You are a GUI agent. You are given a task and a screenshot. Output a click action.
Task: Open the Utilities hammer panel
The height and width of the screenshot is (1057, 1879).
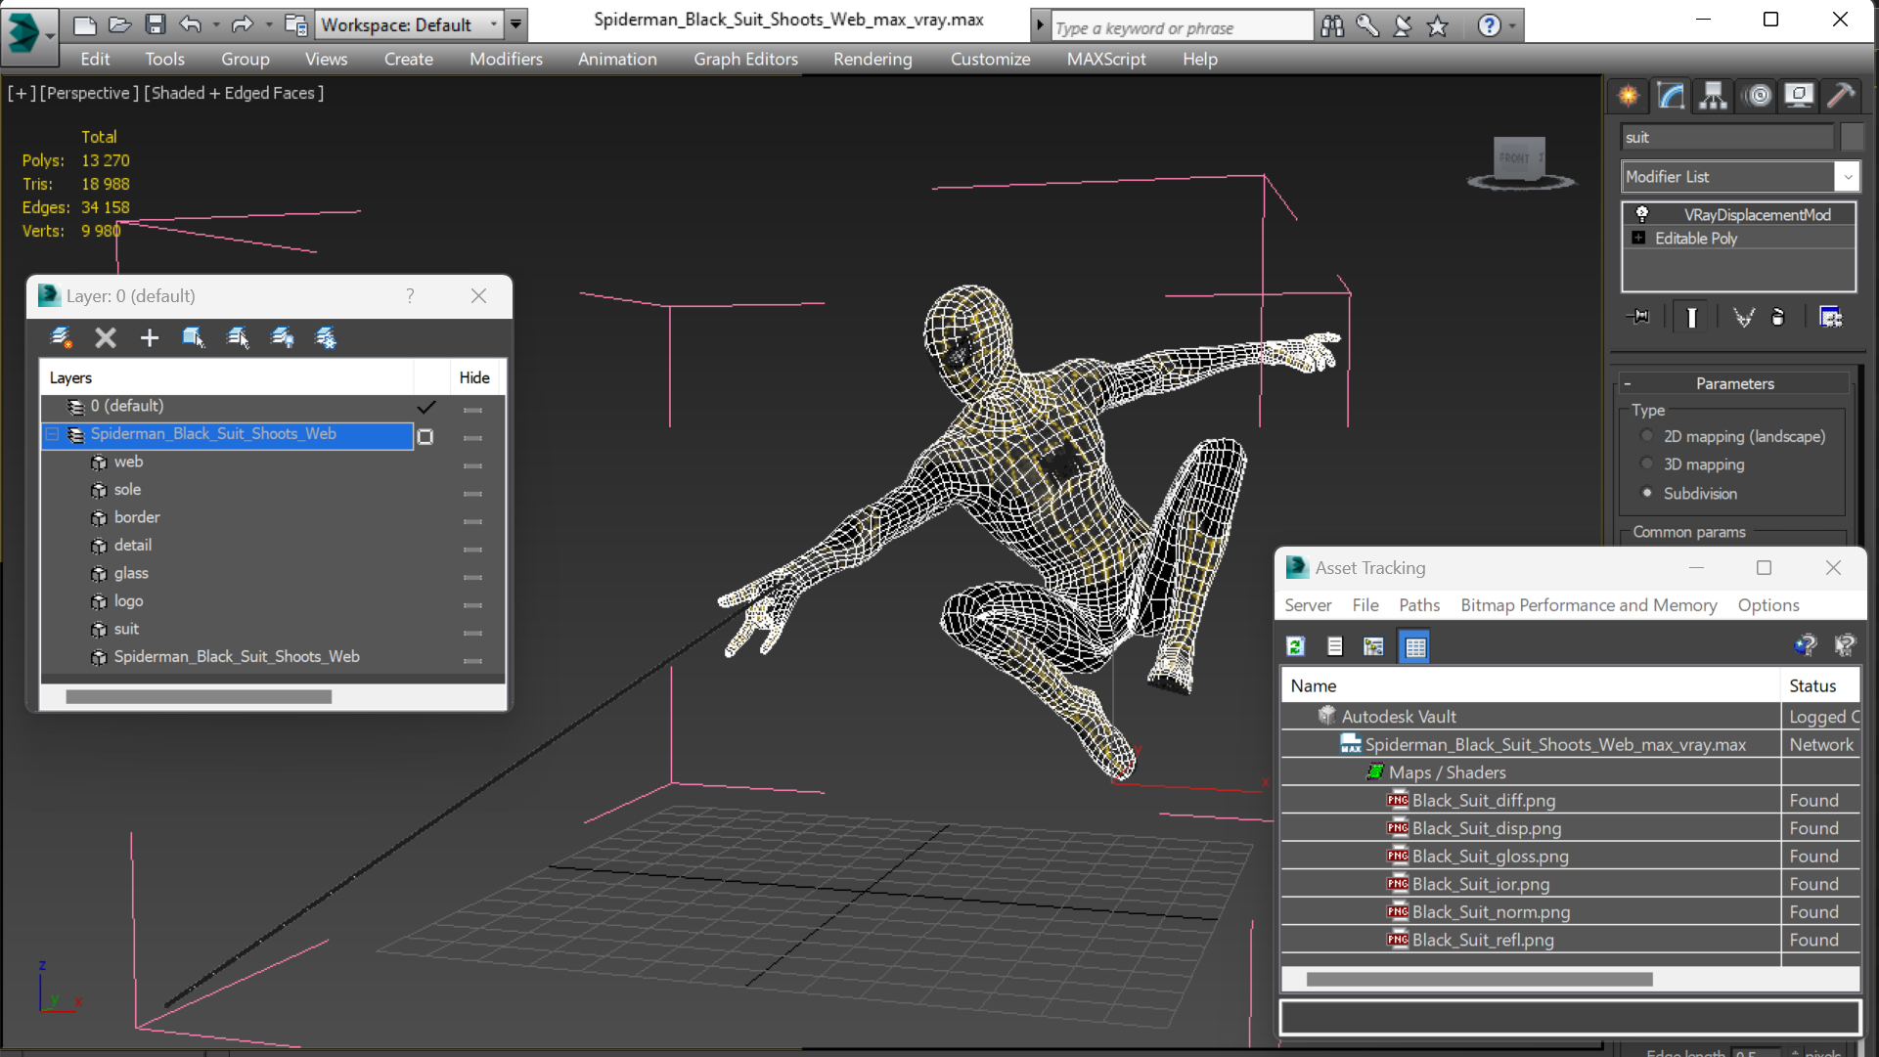pyautogui.click(x=1841, y=96)
